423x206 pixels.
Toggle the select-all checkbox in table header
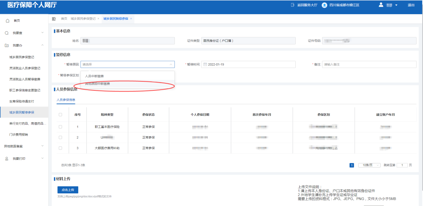pyautogui.click(x=60, y=114)
